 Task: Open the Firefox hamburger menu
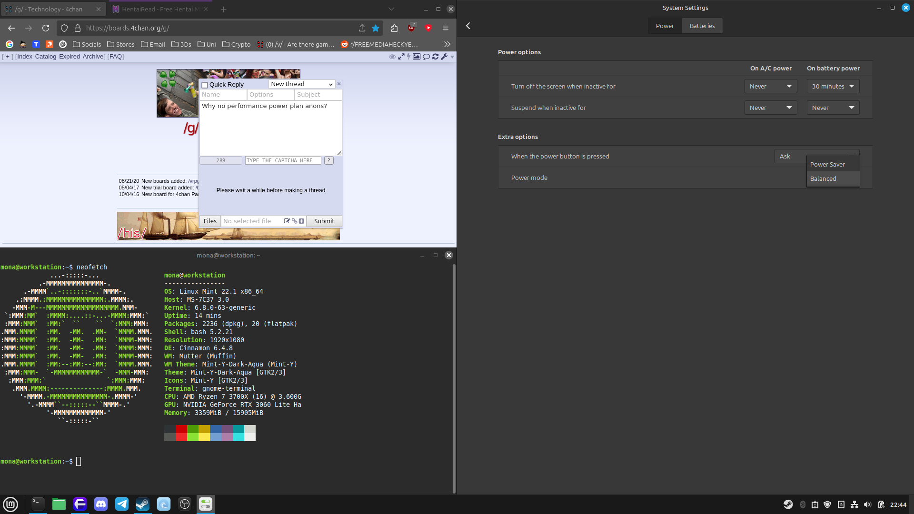(x=446, y=28)
